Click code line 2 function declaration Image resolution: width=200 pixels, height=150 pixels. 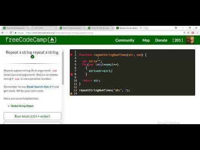pos(113,55)
